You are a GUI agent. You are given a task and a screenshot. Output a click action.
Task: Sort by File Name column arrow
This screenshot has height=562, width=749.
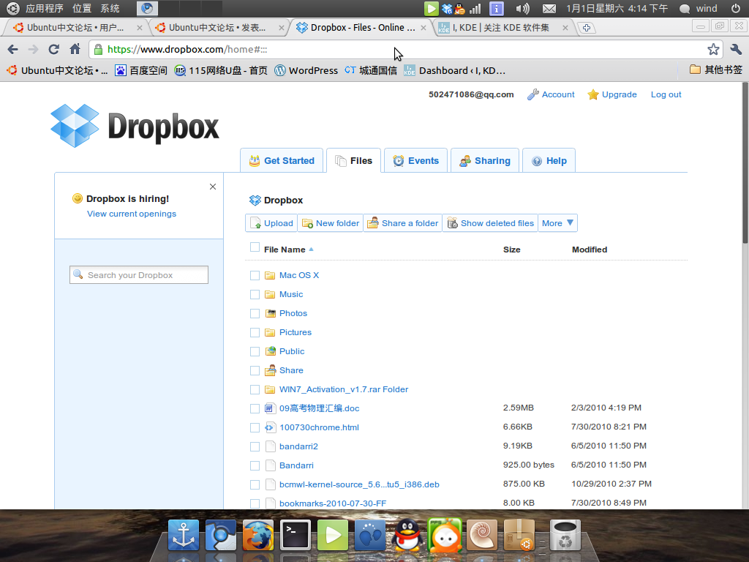(311, 250)
